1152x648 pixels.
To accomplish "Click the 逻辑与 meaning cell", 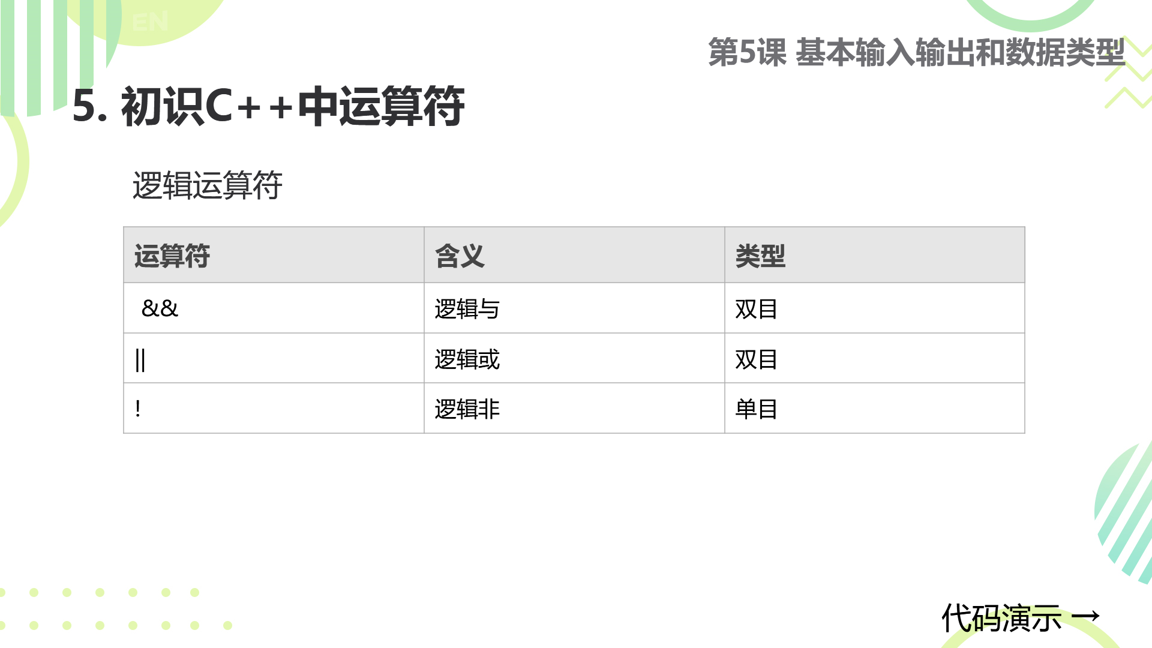I will point(574,308).
